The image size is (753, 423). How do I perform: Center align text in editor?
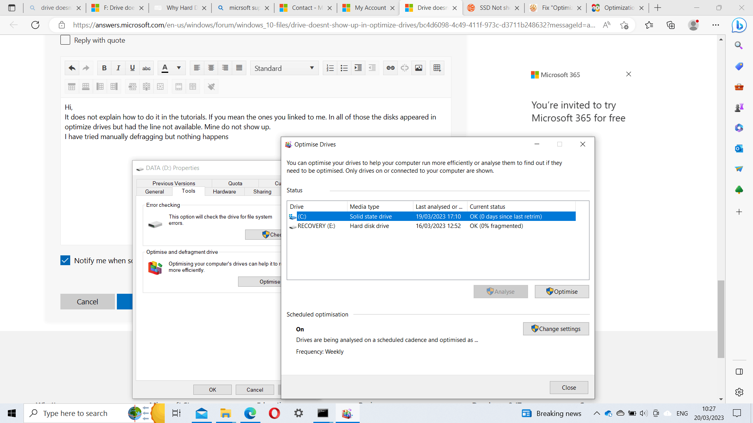[211, 68]
